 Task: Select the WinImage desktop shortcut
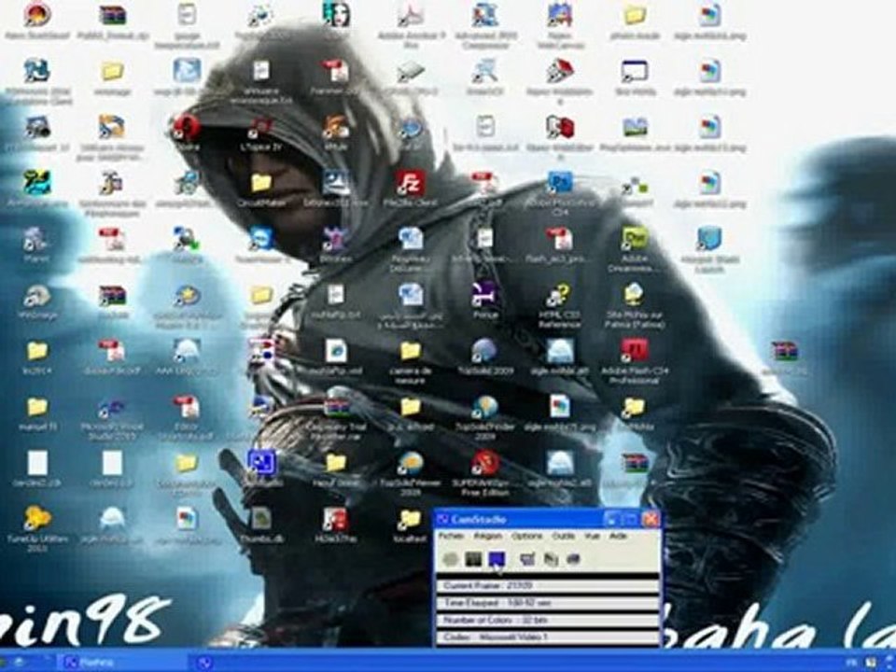[x=37, y=301]
